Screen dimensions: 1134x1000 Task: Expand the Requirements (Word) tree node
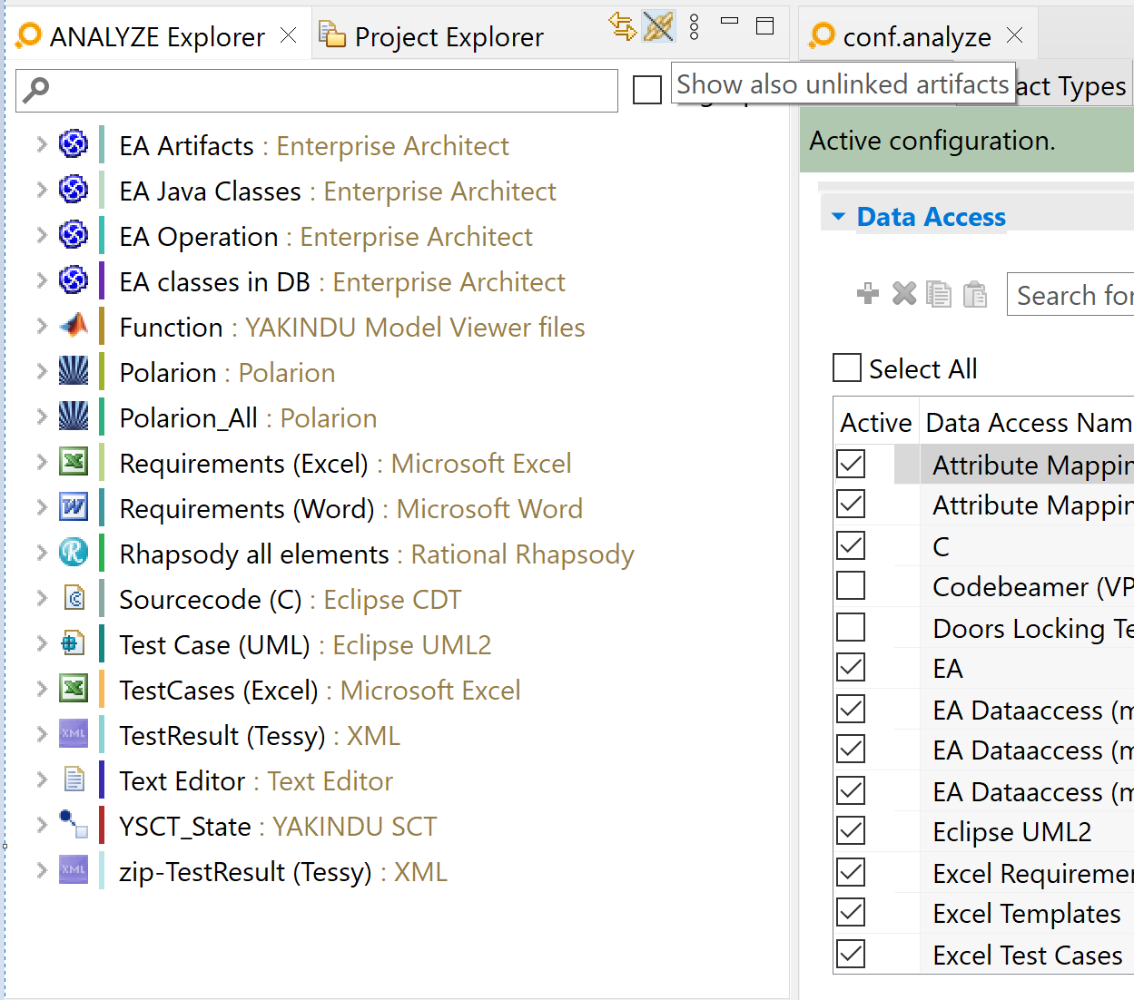click(41, 507)
